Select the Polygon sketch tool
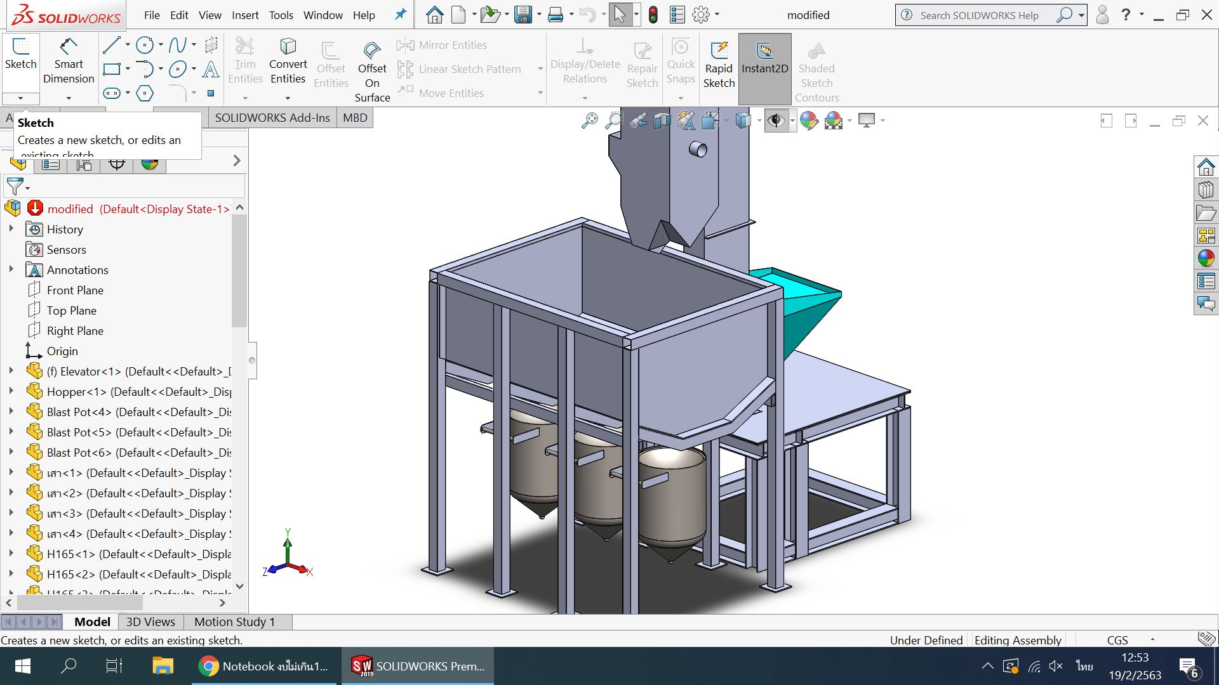The image size is (1219, 685). coord(145,93)
